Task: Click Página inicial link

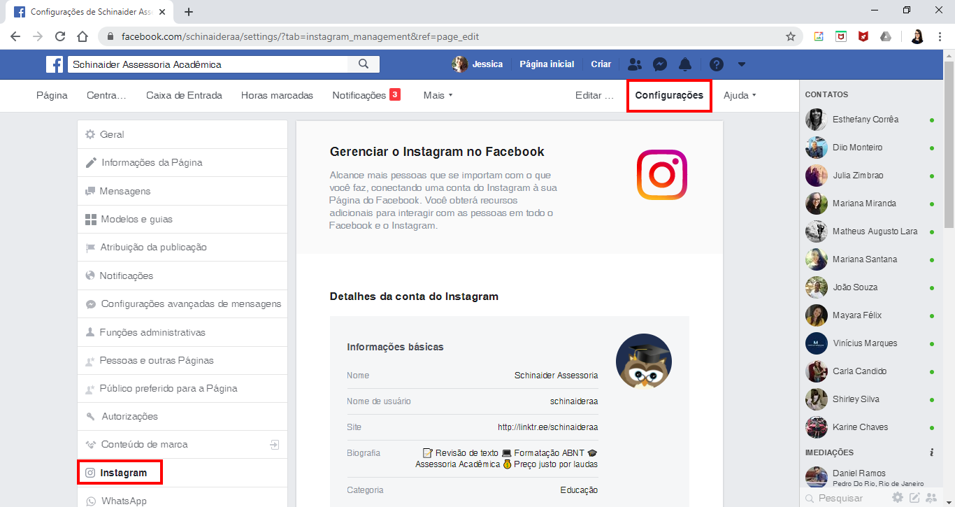Action: click(547, 64)
